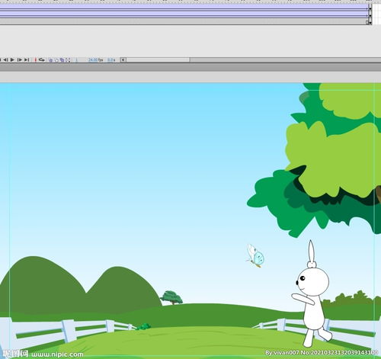Click the frame number ruler above layers
The width and height of the screenshot is (381, 359).
(184, 2)
